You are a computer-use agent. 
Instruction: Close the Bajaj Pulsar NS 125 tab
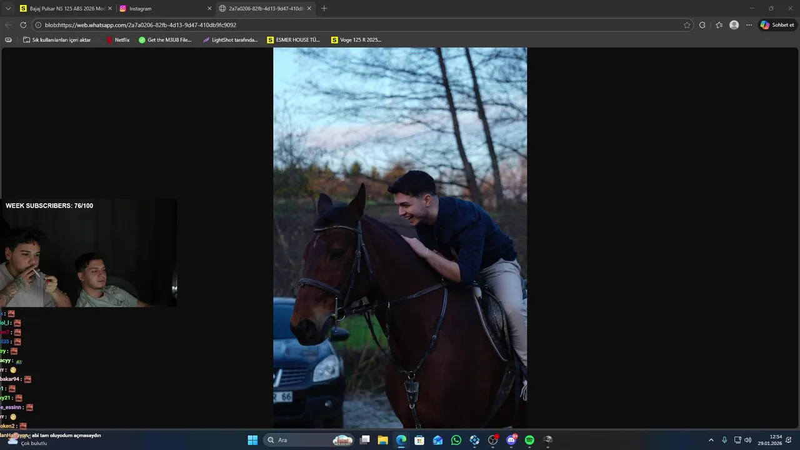110,9
